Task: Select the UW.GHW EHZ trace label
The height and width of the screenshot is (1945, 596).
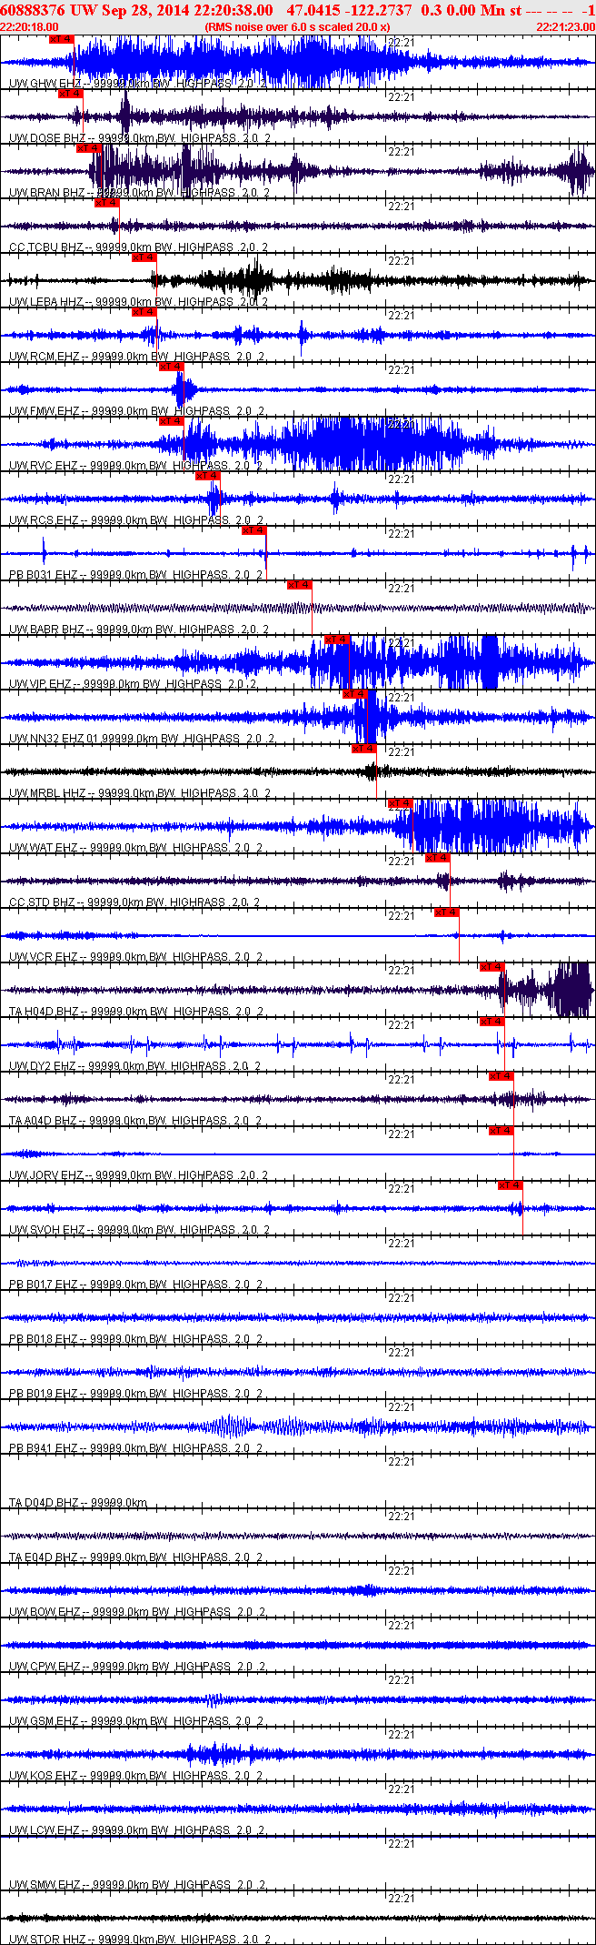Action: coord(137,84)
